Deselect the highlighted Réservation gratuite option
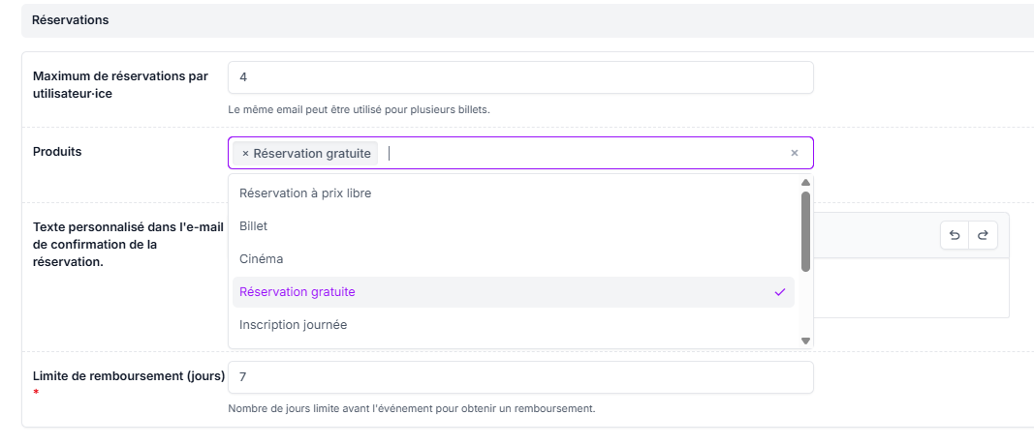The width and height of the screenshot is (1034, 445). click(x=298, y=292)
